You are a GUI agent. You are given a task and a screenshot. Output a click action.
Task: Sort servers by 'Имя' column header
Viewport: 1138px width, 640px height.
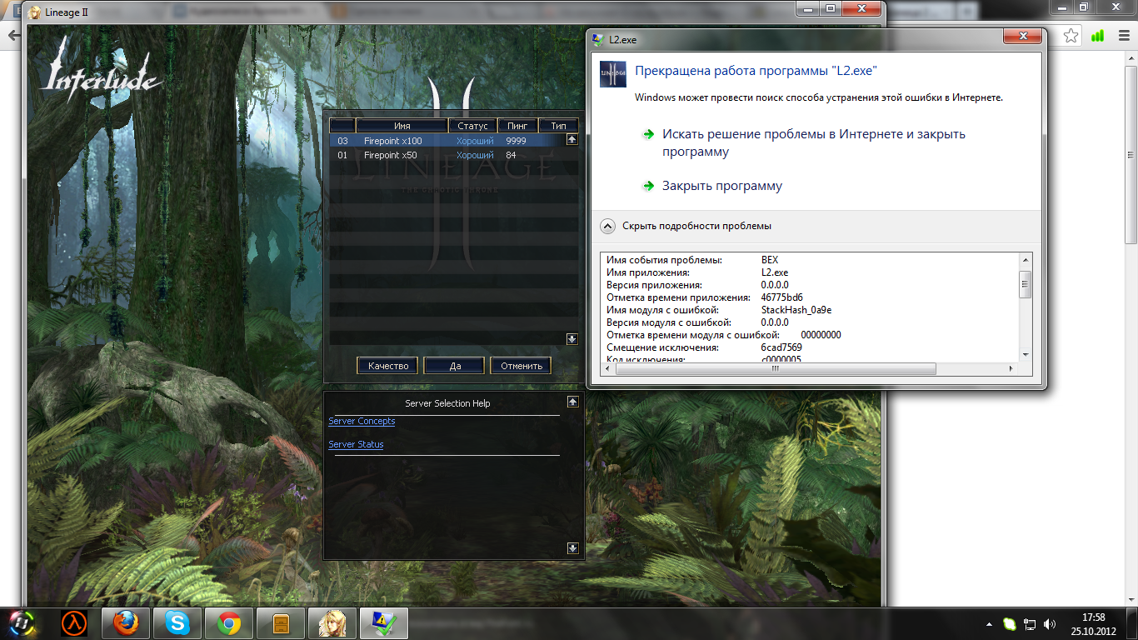coord(402,126)
